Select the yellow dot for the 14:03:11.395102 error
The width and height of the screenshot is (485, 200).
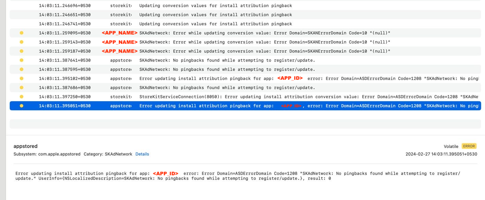click(21, 78)
